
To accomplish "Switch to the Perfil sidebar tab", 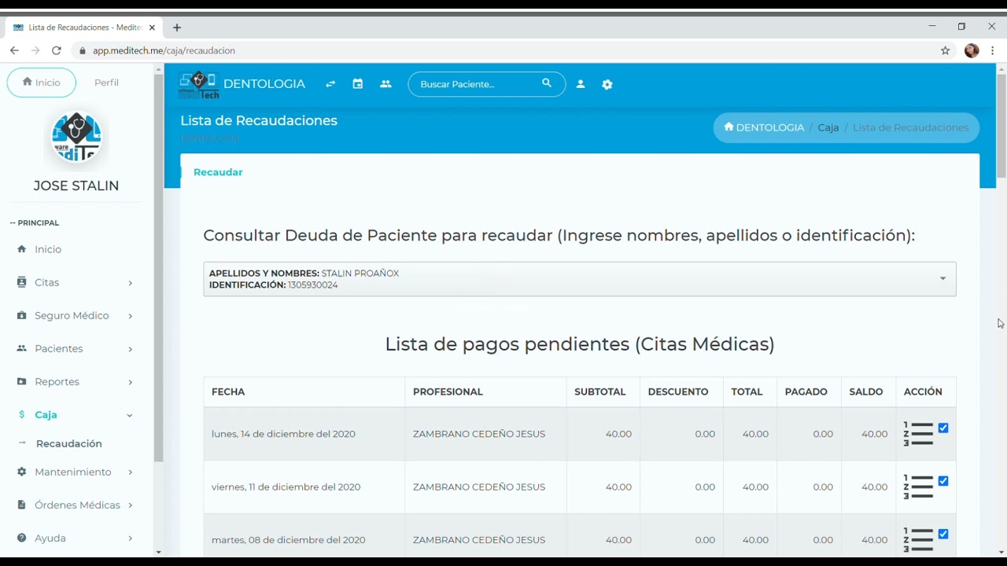I will tap(106, 83).
